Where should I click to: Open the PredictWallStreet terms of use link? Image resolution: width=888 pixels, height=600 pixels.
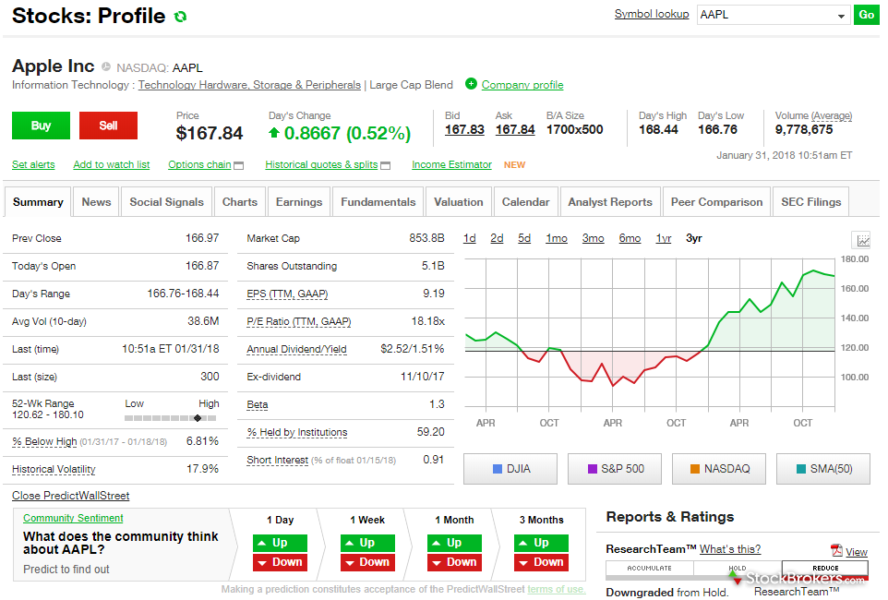coord(556,589)
